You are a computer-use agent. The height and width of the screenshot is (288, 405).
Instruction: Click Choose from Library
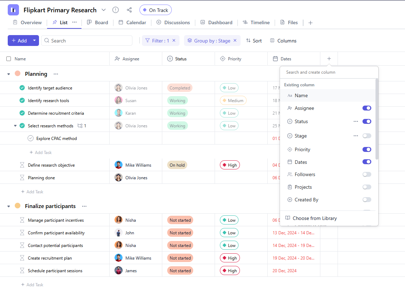pos(311,218)
